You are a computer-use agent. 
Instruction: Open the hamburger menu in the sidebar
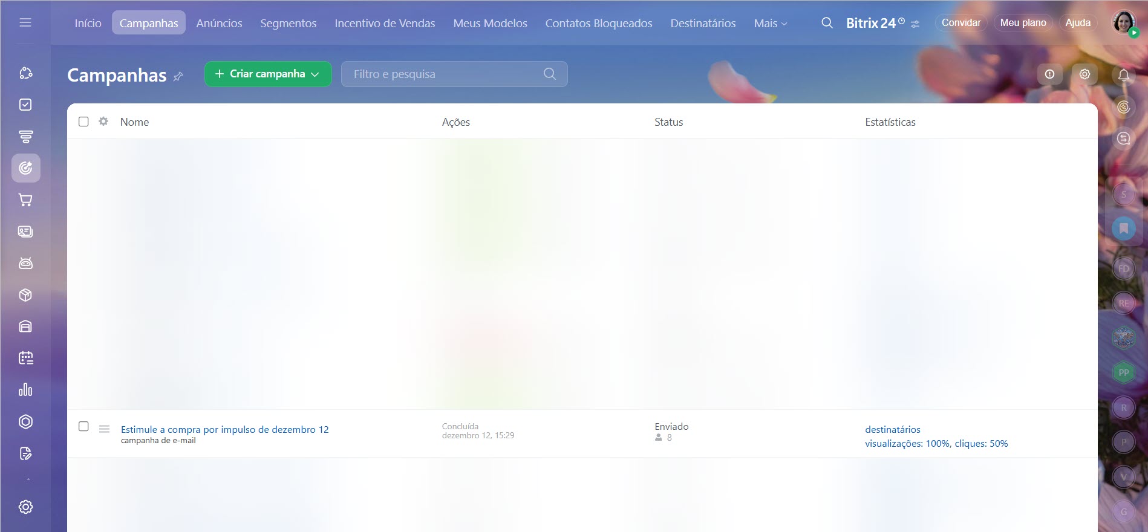pos(25,23)
